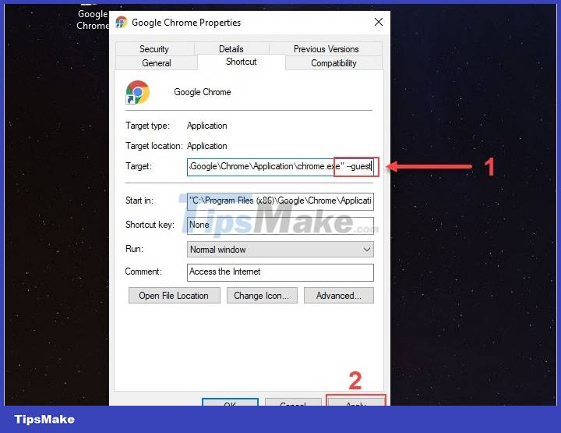Switch to the Details tab
The width and height of the screenshot is (561, 433).
coord(231,49)
